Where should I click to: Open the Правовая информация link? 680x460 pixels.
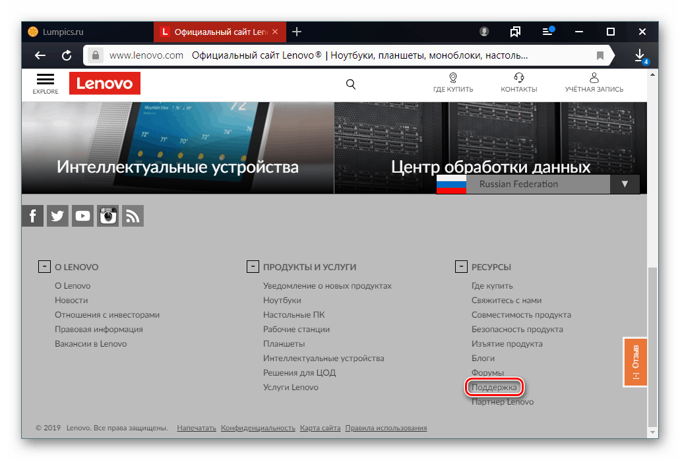click(x=98, y=330)
